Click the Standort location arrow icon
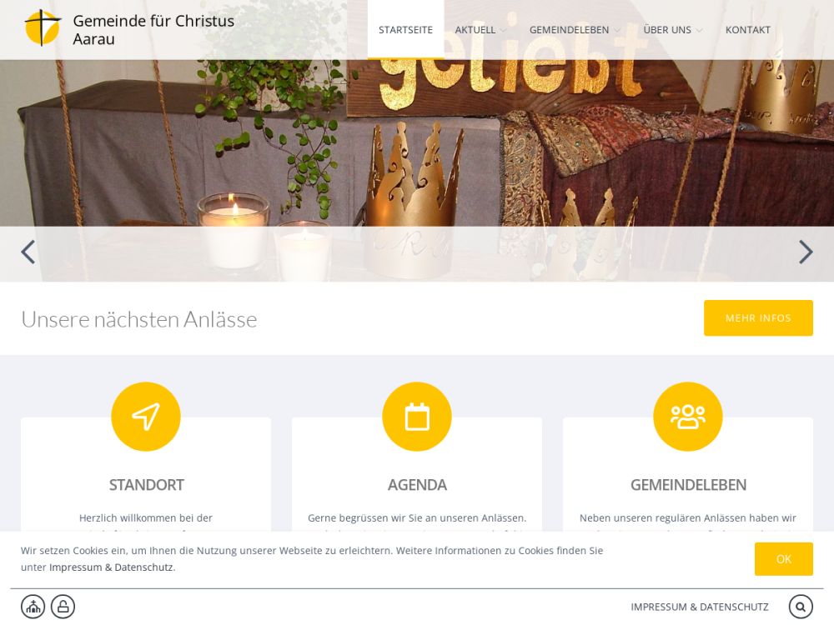The height and width of the screenshot is (625, 834). tap(146, 416)
